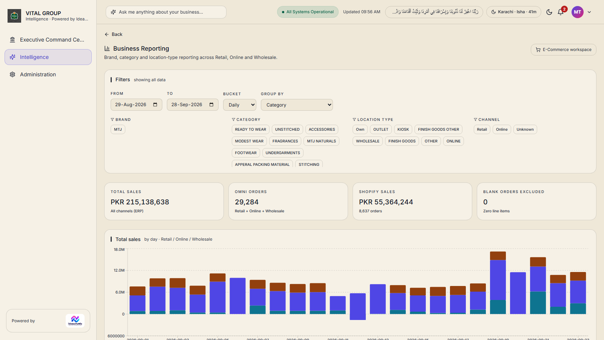Select the MTJ NATURALS category chip
The height and width of the screenshot is (340, 604).
321,141
